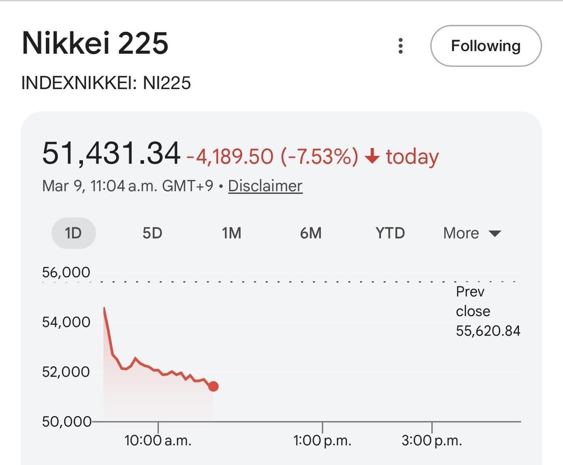Click the Prev close 55,620.84 label
Screen dimensions: 563x465
tap(487, 311)
